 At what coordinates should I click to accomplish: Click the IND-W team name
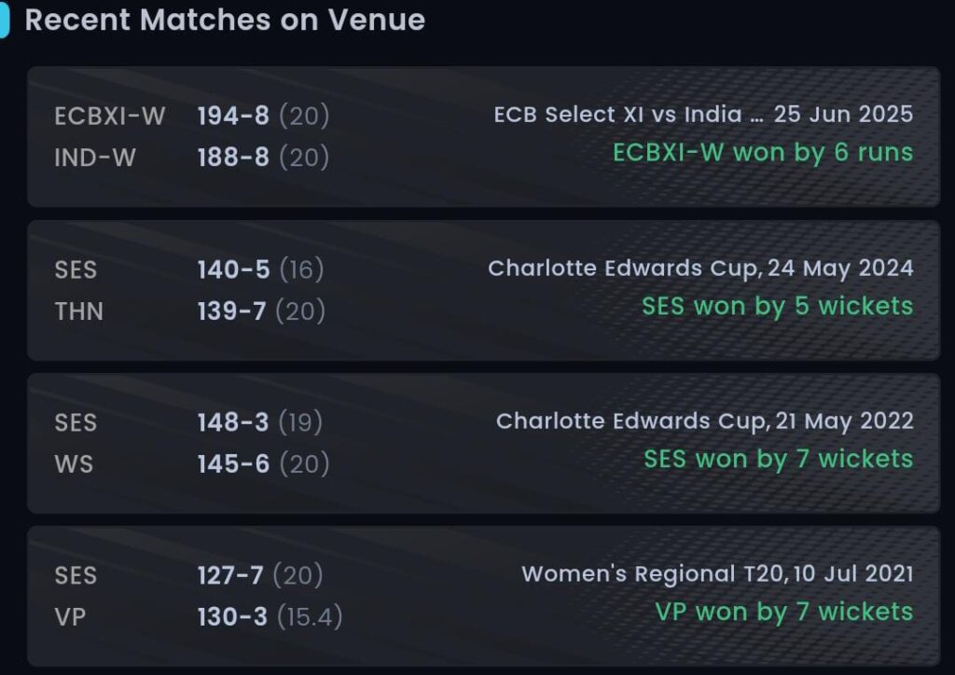[95, 158]
